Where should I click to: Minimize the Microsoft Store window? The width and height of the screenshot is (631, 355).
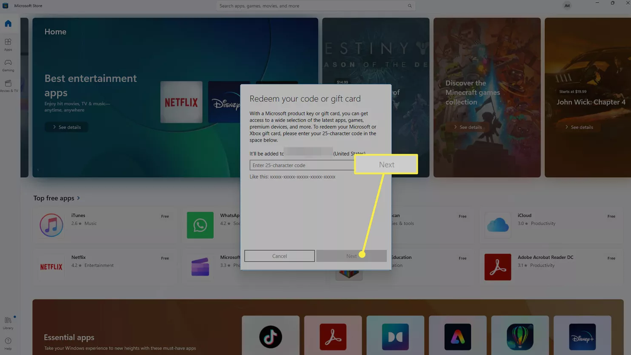597,3
